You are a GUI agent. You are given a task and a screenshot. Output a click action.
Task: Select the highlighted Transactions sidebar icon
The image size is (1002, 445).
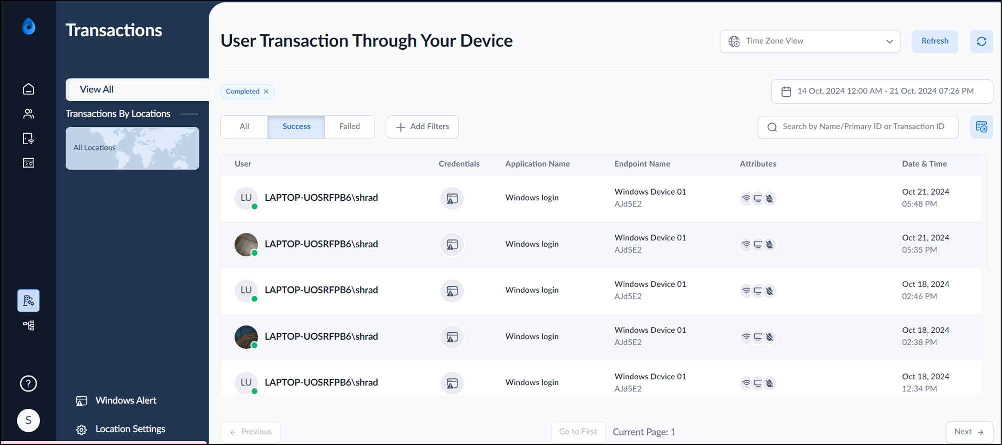tap(29, 301)
